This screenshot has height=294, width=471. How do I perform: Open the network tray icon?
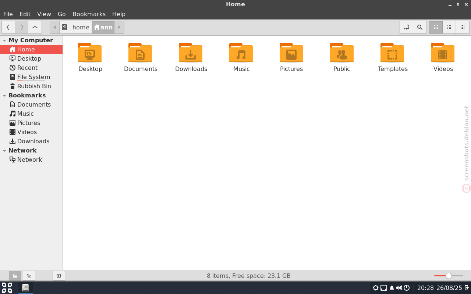384,288
